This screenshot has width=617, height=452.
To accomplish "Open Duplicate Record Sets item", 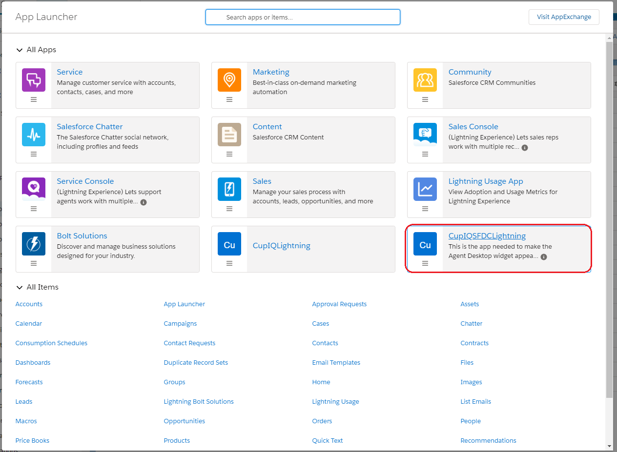I will (x=196, y=362).
